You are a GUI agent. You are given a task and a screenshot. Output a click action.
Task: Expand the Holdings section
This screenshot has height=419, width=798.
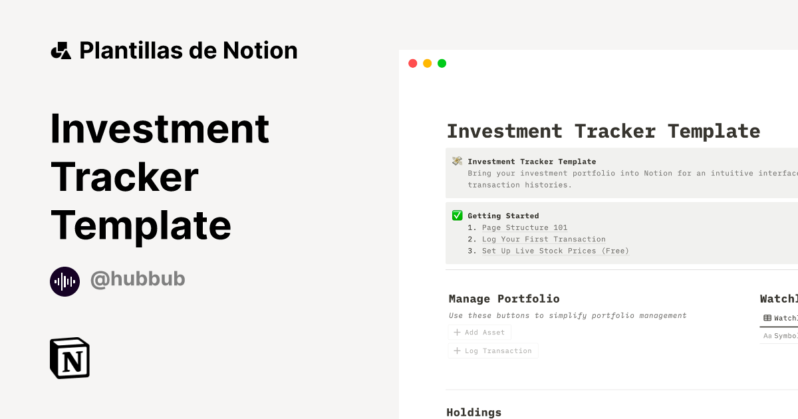coord(474,412)
